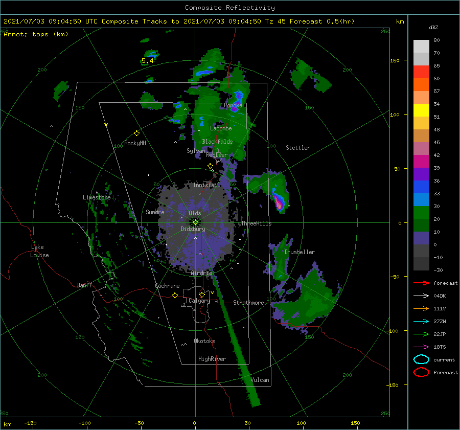Image resolution: width=460 pixels, height=430 pixels.
Task: Click the bright yellow swatch in dBZ legend
Action: point(421,110)
